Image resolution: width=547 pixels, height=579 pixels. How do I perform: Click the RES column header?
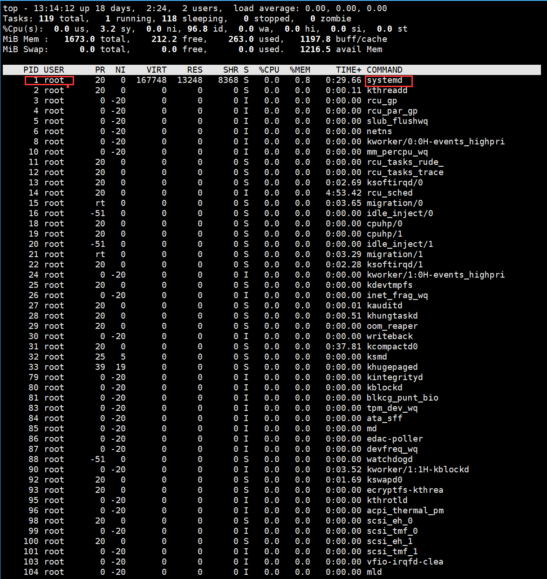[x=195, y=70]
